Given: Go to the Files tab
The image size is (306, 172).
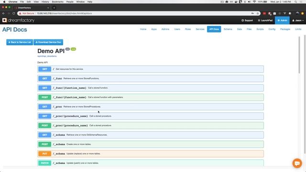Looking at the screenshot, I should pyautogui.click(x=249, y=29).
